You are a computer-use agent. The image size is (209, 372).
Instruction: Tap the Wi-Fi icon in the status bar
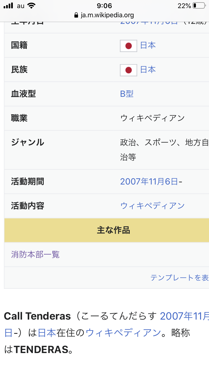(31, 6)
